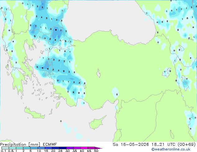Image resolution: width=197 pixels, height=152 pixels.
Task: Pick the 15–20 mm legend swatch
Action: tap(48, 148)
